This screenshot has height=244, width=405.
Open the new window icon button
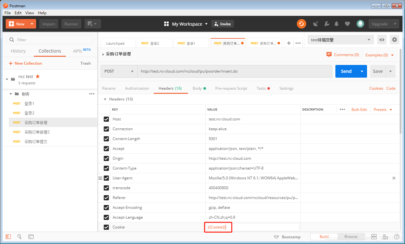(92, 24)
